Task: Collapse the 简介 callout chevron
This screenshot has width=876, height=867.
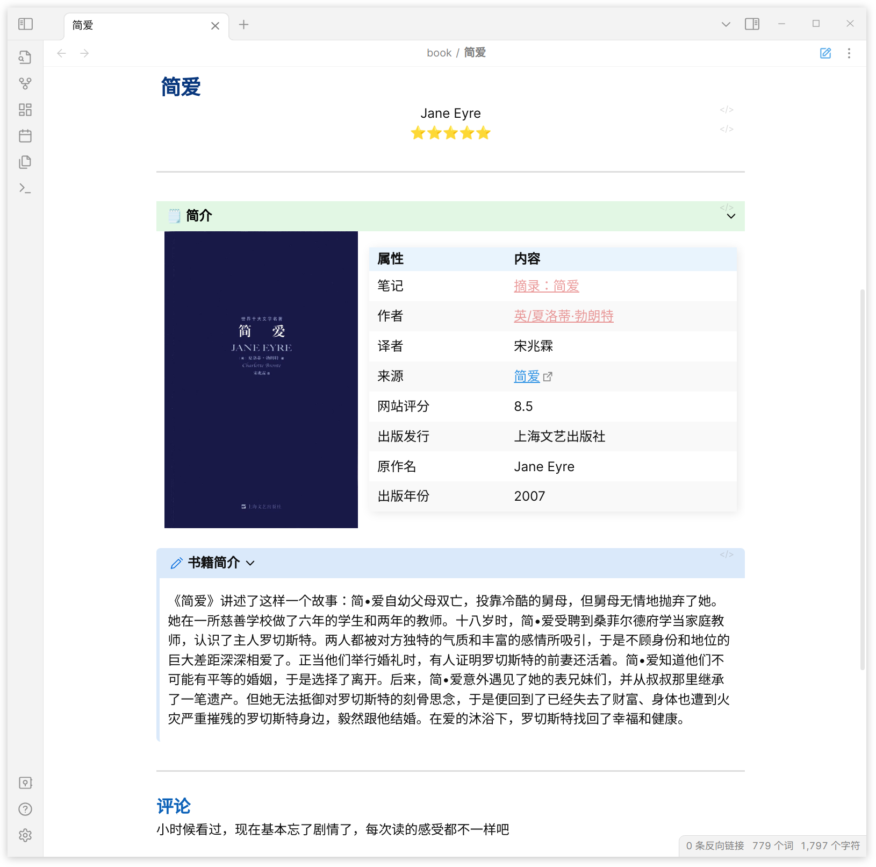Action: 731,216
